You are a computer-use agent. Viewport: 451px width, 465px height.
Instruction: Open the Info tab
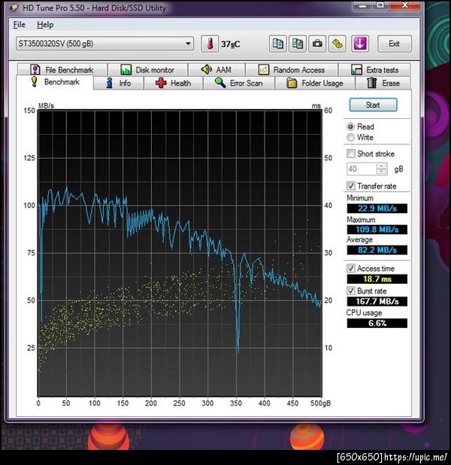pyautogui.click(x=119, y=83)
